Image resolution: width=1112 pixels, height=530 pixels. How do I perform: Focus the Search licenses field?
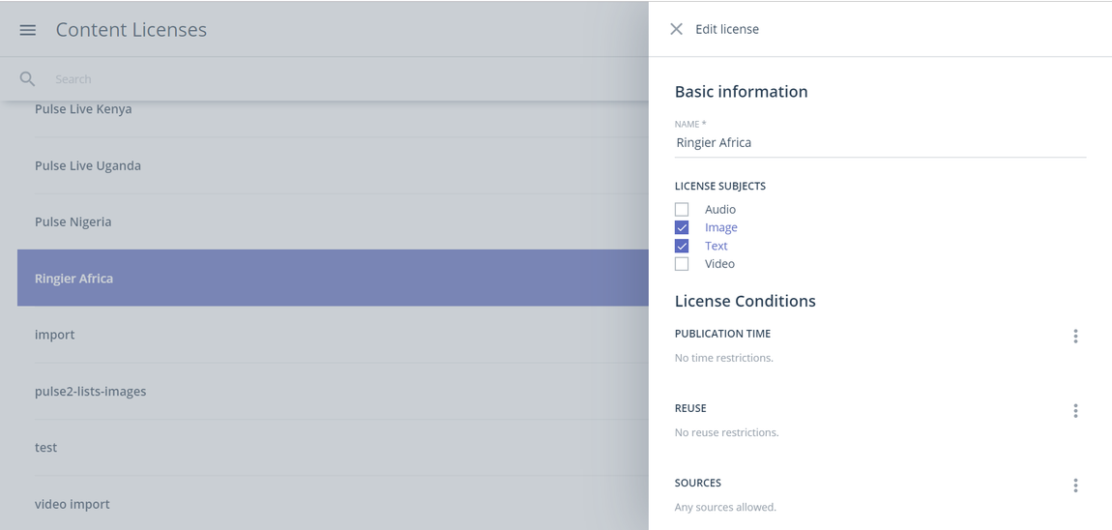click(x=347, y=78)
